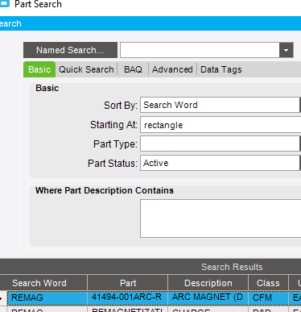
Task: Open the Named Search dropdown arrow
Action: [x=287, y=50]
